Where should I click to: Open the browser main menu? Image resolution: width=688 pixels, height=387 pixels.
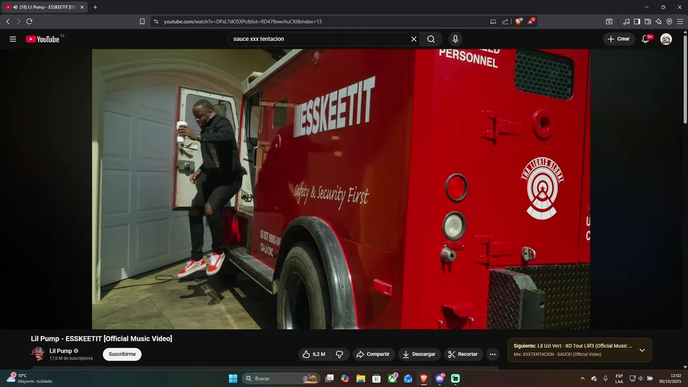click(x=680, y=21)
